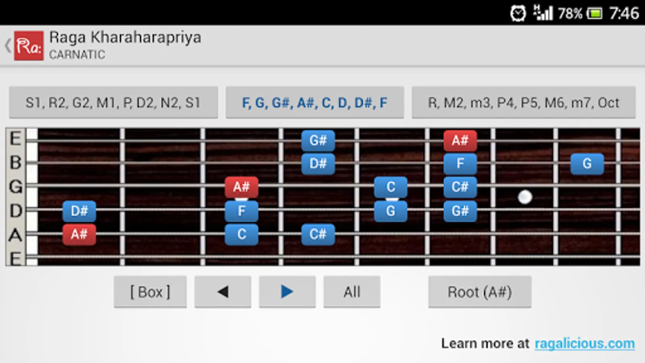Show All notes on the fretboard
This screenshot has height=363, width=645.
point(352,292)
